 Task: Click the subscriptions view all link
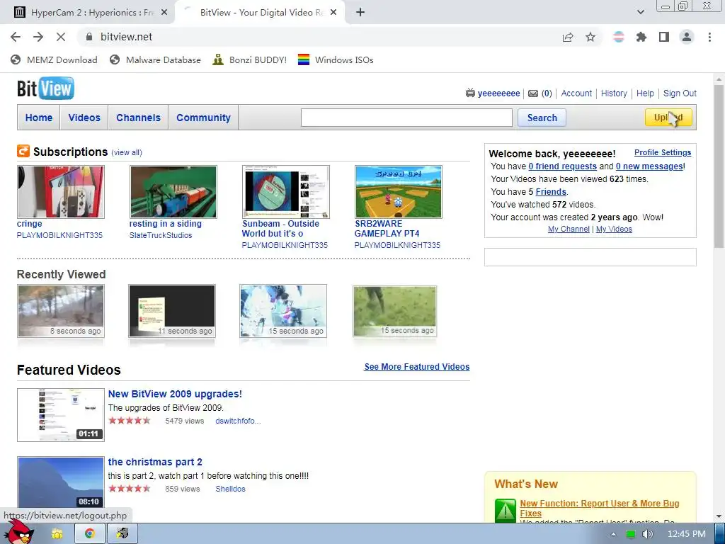click(x=127, y=152)
